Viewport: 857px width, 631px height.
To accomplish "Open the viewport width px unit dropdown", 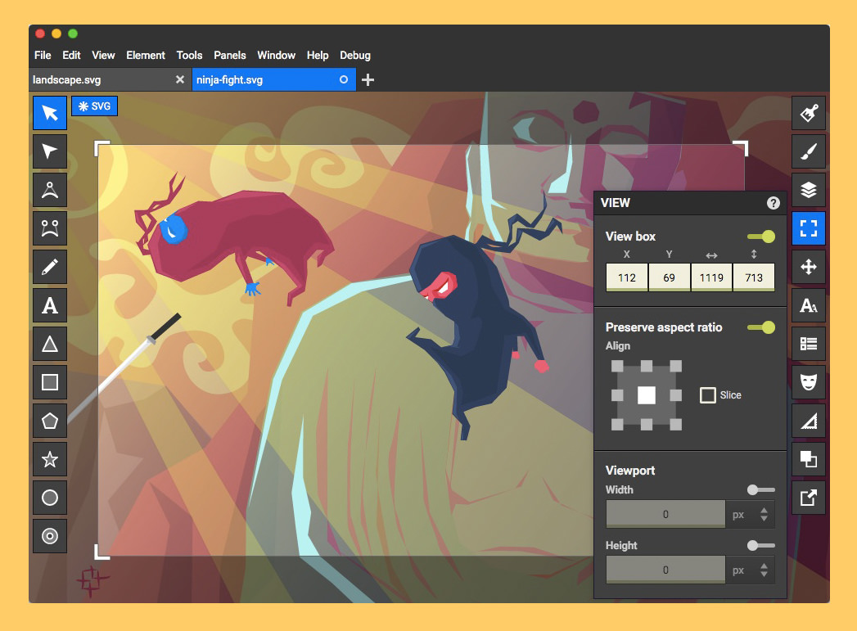I will coord(751,514).
